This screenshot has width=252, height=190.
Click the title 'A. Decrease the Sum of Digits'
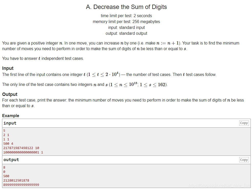[126, 7]
